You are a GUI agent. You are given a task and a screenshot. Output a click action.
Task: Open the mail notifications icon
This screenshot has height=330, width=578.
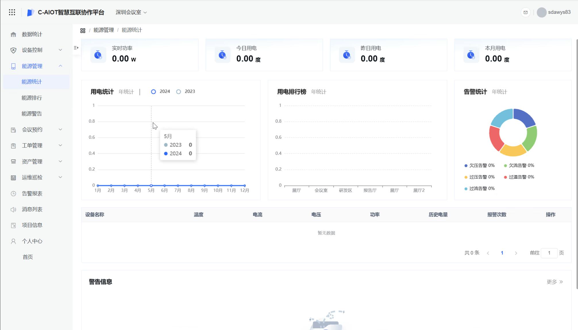coord(525,12)
